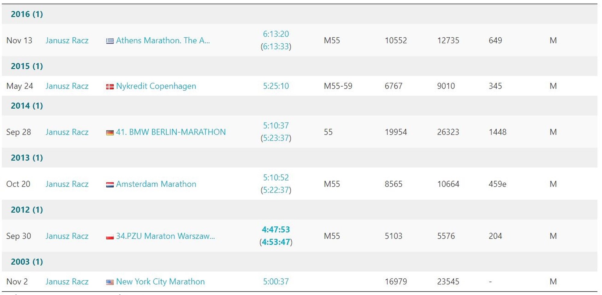
Task: Click the 6:13:20 Athens finish time
Action: tap(276, 34)
